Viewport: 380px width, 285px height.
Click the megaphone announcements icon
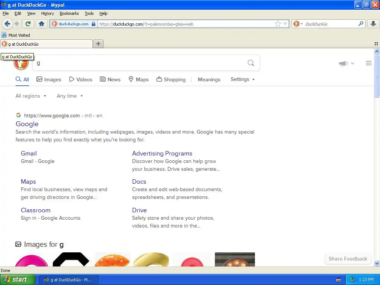click(x=343, y=63)
